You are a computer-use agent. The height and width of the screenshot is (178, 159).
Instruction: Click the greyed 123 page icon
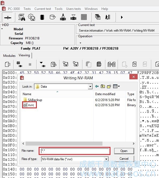[x=145, y=64]
